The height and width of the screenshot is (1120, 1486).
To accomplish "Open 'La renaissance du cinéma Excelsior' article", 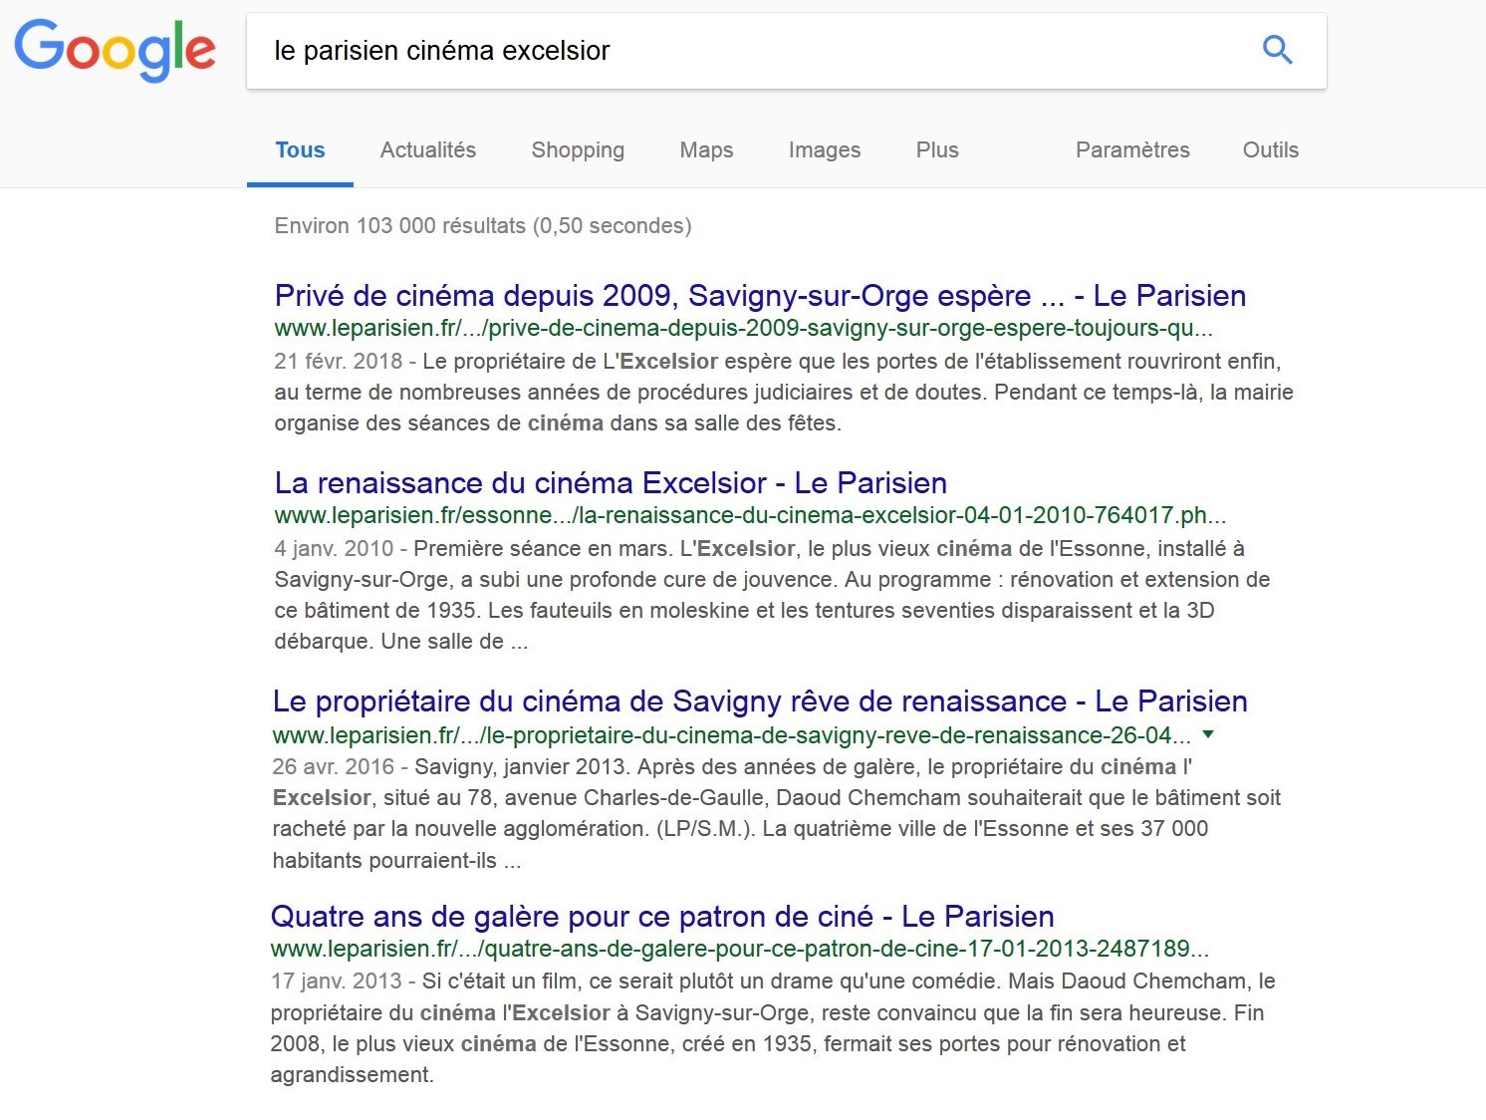I will pos(610,483).
